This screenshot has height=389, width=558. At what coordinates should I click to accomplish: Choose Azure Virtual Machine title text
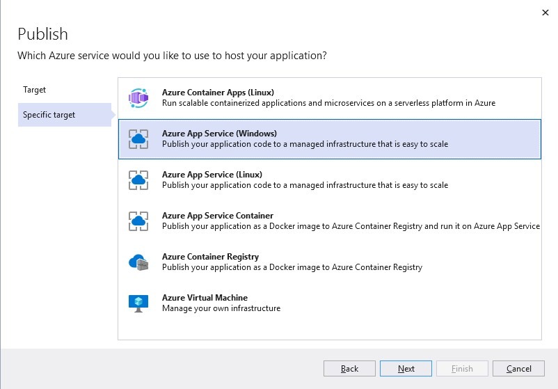click(x=205, y=298)
